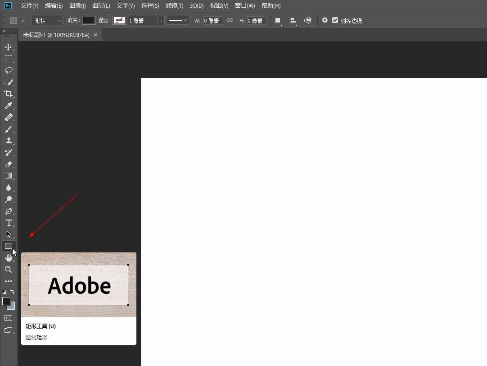
Task: Select the Horizontal Type tool
Action: pos(9,223)
